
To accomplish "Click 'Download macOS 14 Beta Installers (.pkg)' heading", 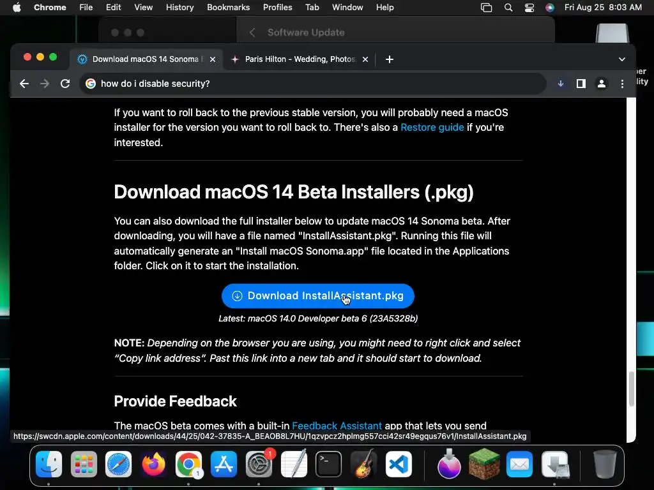I will (x=294, y=192).
